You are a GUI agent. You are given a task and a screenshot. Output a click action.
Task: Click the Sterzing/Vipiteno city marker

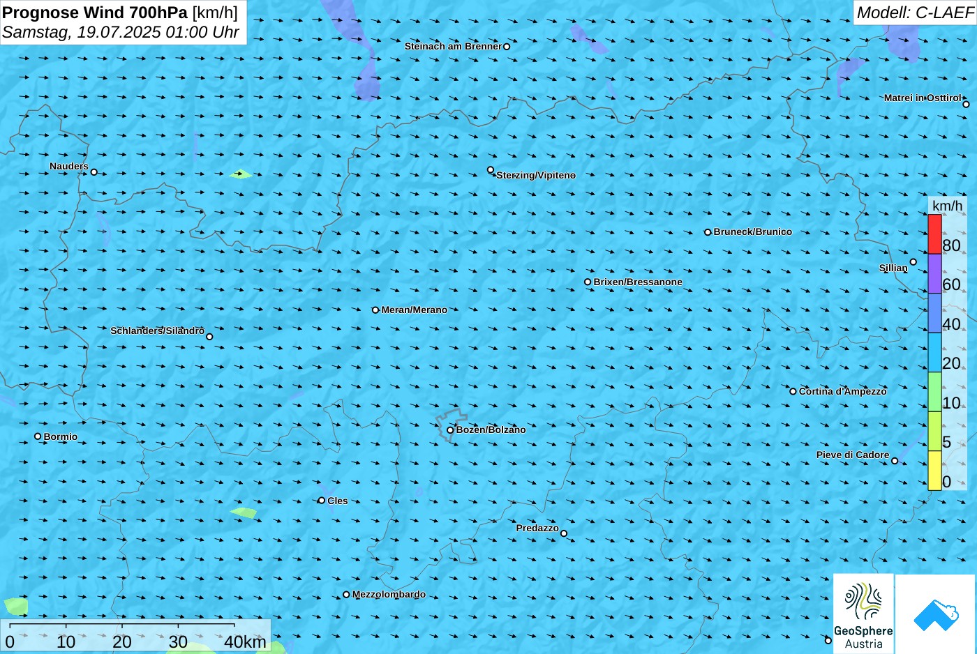click(491, 170)
